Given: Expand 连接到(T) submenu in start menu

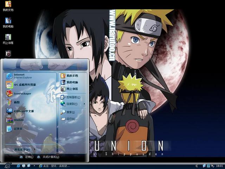Looking at the screenshot, I should (73, 104).
